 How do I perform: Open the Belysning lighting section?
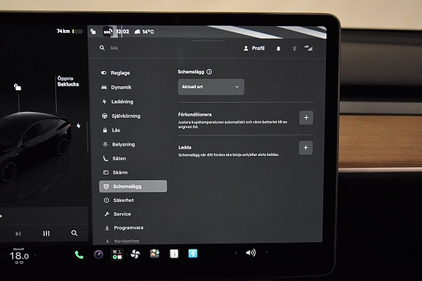pyautogui.click(x=119, y=144)
